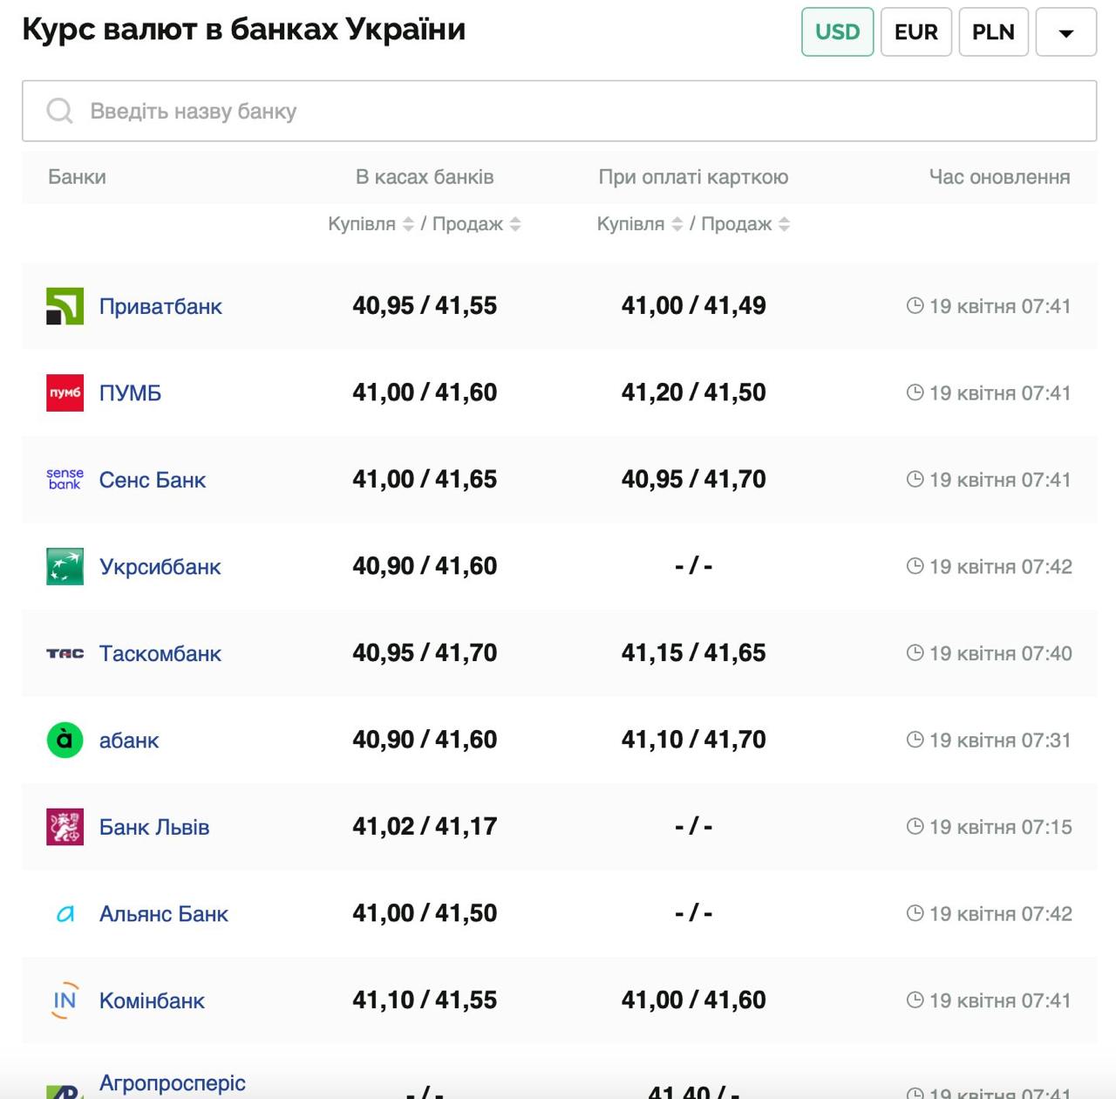Open the Альянс Банк link
Screen dimensions: 1116x1099
click(163, 913)
